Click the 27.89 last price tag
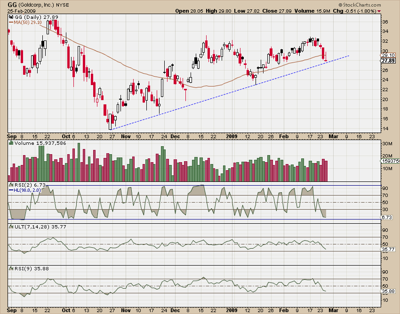The width and height of the screenshot is (400, 314). [388, 61]
